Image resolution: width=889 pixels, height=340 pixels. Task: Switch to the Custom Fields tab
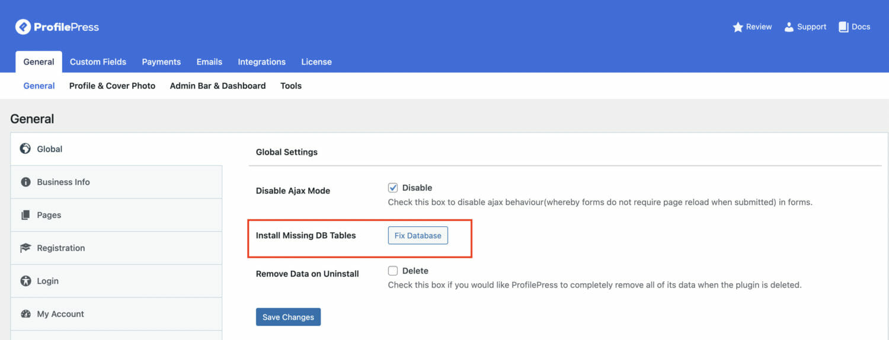[98, 62]
